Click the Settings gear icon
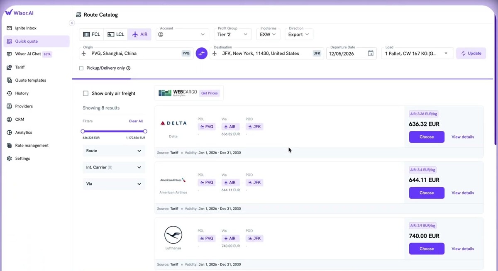Screen dimensions: 498x271 tap(10, 159)
